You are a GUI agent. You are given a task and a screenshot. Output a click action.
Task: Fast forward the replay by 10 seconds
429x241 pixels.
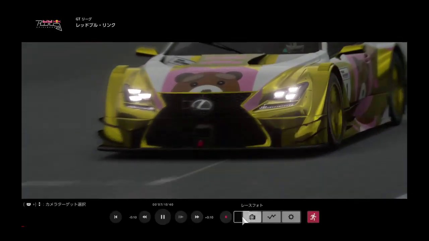[x=197, y=217]
